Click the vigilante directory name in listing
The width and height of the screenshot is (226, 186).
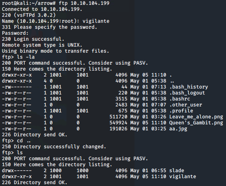tap(183, 177)
